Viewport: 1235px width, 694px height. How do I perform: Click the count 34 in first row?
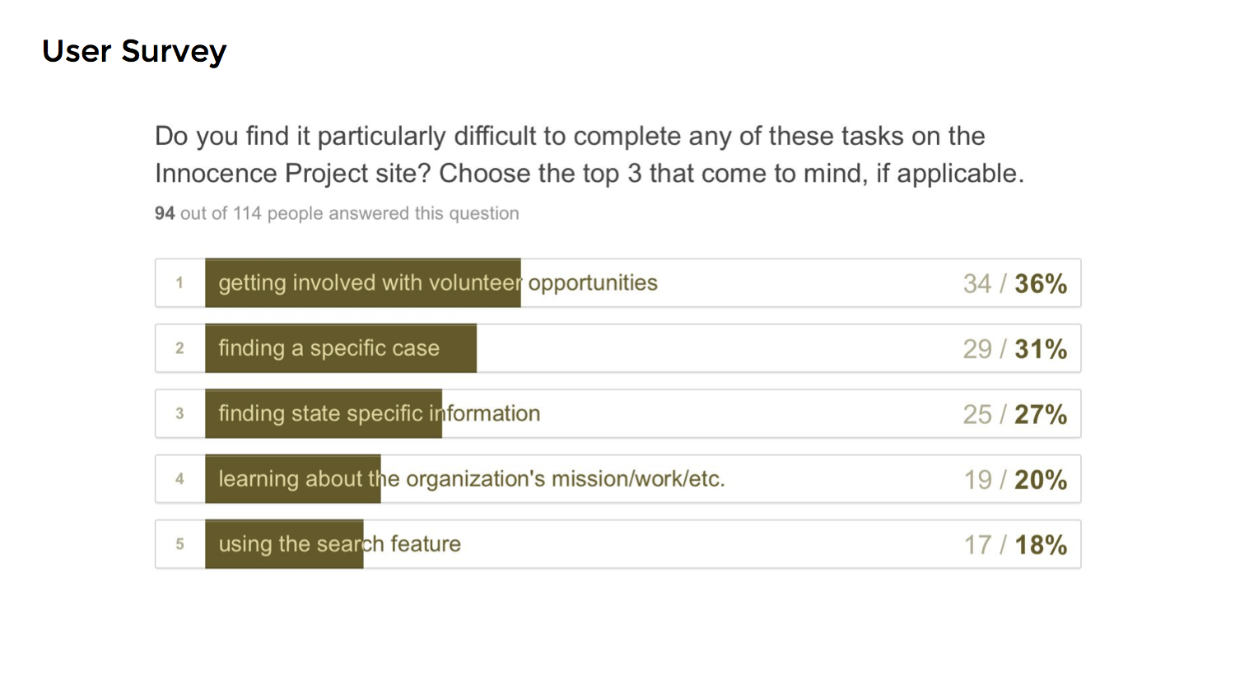977,284
